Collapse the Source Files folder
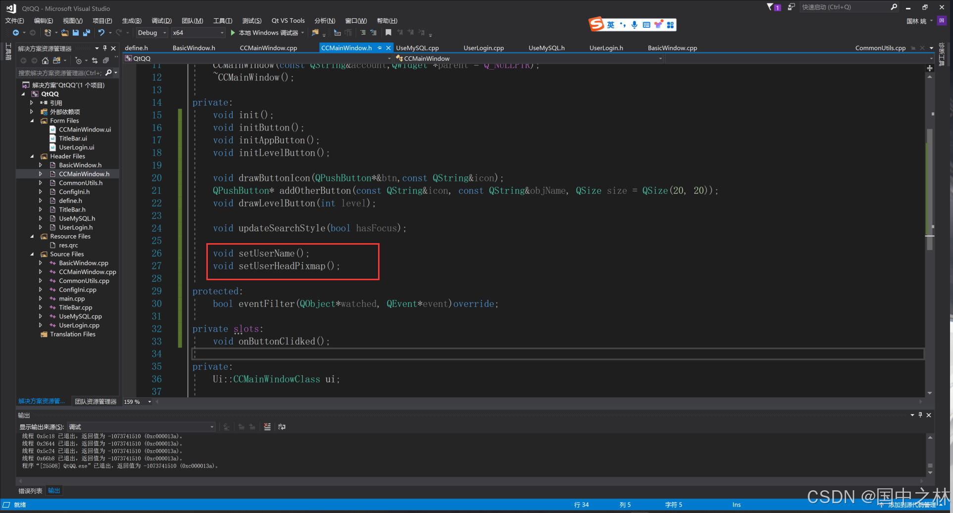Viewport: 953px width, 513px height. coord(32,254)
